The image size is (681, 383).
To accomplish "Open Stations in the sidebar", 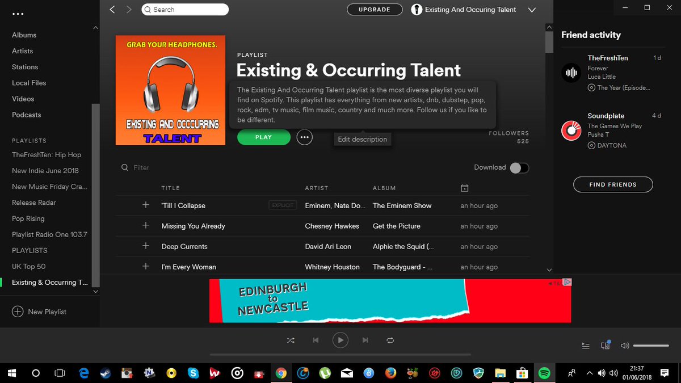I will [x=25, y=67].
